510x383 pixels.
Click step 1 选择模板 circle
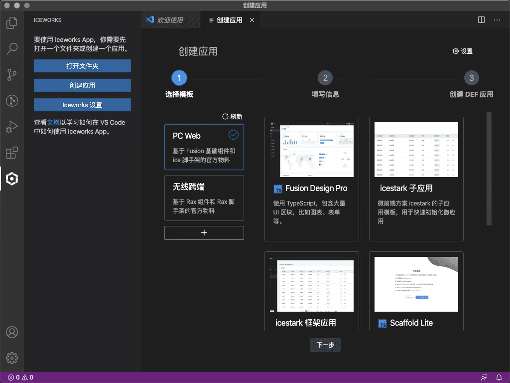(179, 78)
